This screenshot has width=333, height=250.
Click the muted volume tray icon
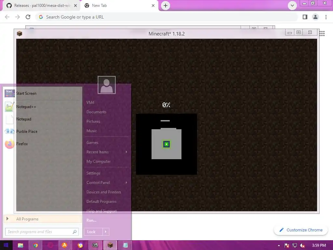[x=302, y=245]
